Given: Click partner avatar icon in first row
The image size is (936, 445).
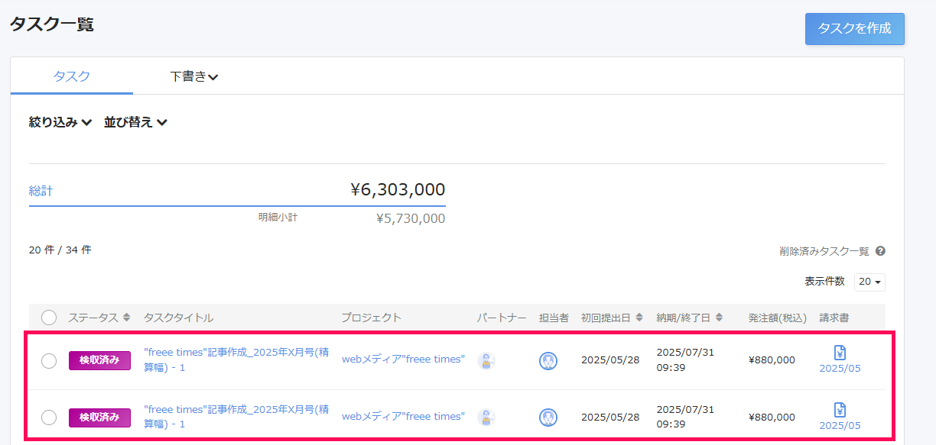Looking at the screenshot, I should pyautogui.click(x=486, y=361).
